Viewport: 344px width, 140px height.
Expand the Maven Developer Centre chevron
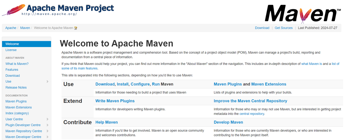point(47,137)
